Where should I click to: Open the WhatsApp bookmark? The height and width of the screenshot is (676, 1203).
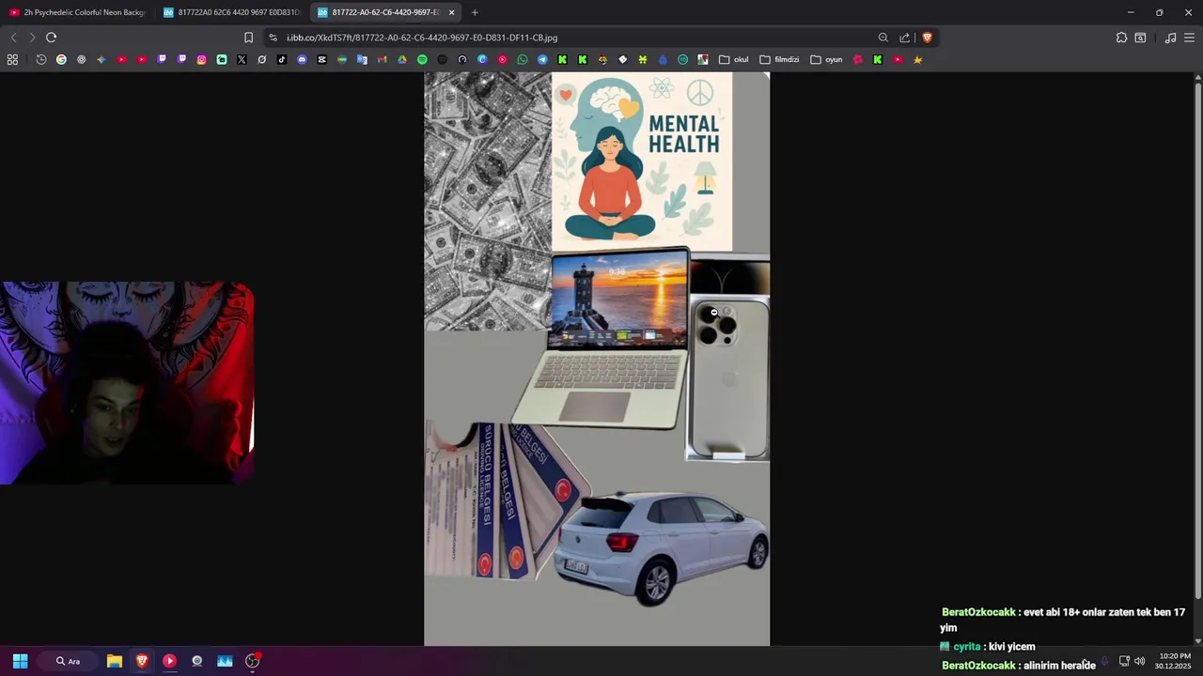point(523,59)
